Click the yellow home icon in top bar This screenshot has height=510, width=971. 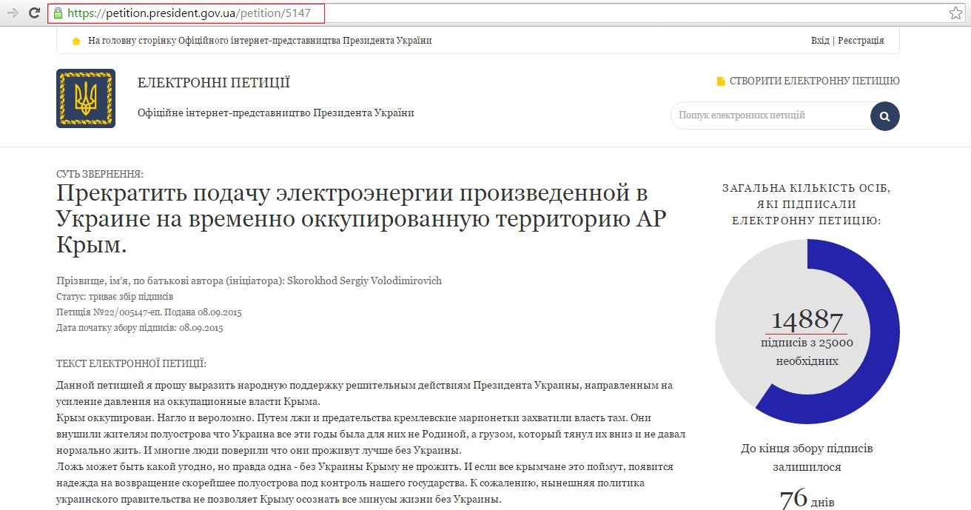[x=75, y=41]
